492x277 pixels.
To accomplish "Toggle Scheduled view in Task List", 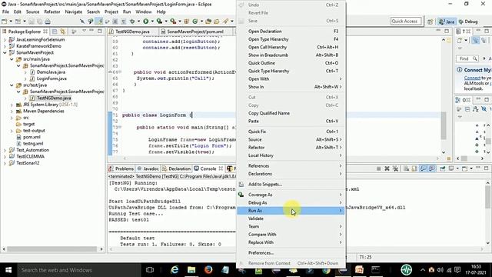I will pos(484,40).
